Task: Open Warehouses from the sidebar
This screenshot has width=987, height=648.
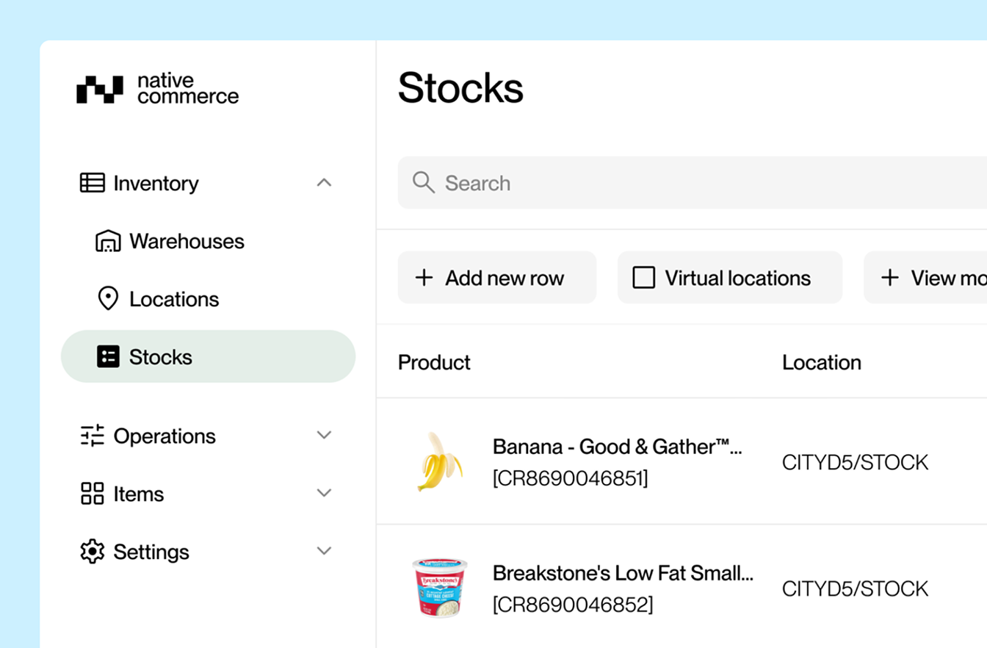Action: (187, 241)
